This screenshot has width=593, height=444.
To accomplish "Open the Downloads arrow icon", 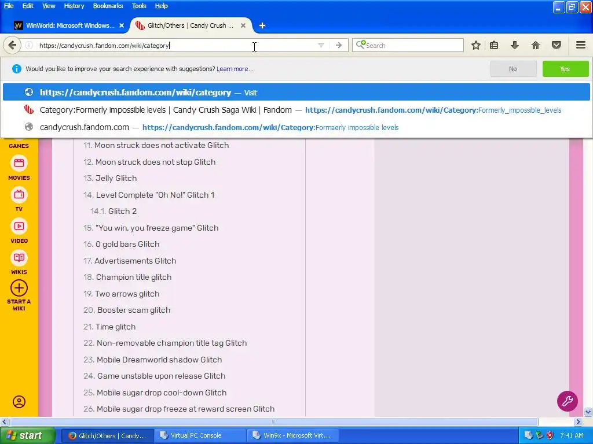I will pyautogui.click(x=515, y=45).
